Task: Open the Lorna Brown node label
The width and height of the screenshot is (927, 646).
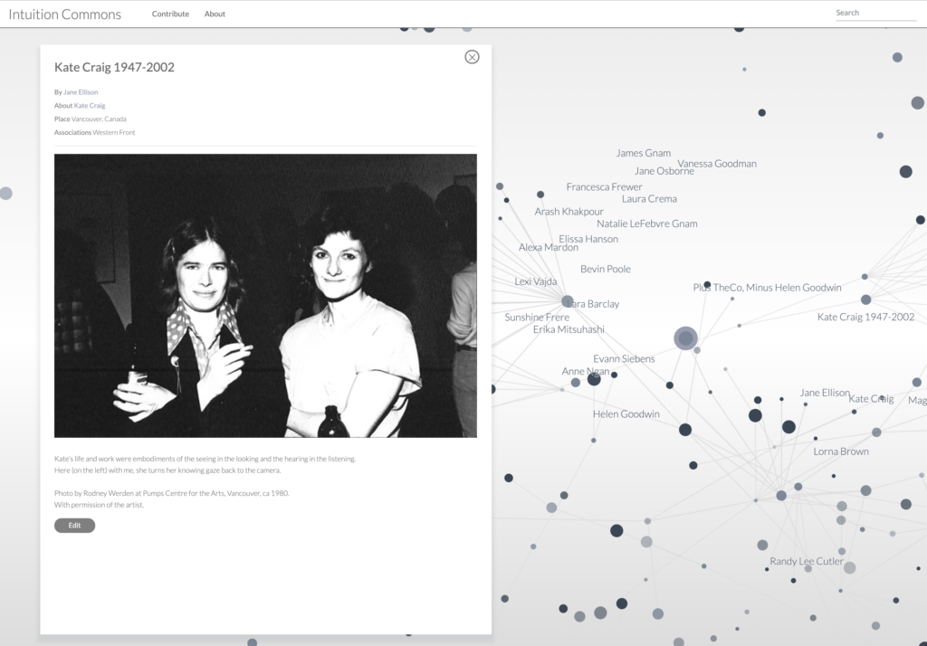Action: click(840, 451)
